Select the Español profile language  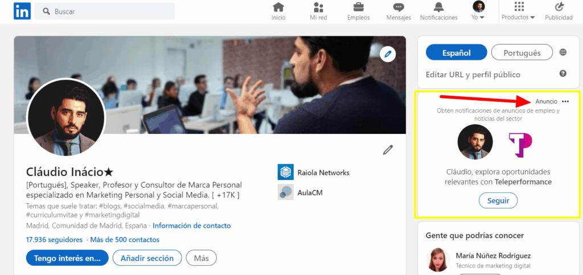pos(456,52)
